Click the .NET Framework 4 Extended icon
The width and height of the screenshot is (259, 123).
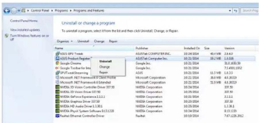(57, 82)
